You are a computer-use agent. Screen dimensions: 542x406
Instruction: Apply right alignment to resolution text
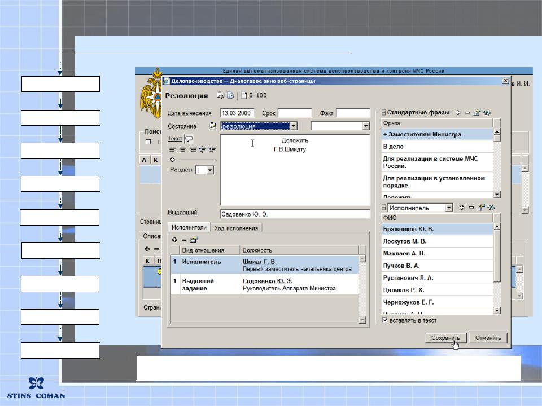193,149
